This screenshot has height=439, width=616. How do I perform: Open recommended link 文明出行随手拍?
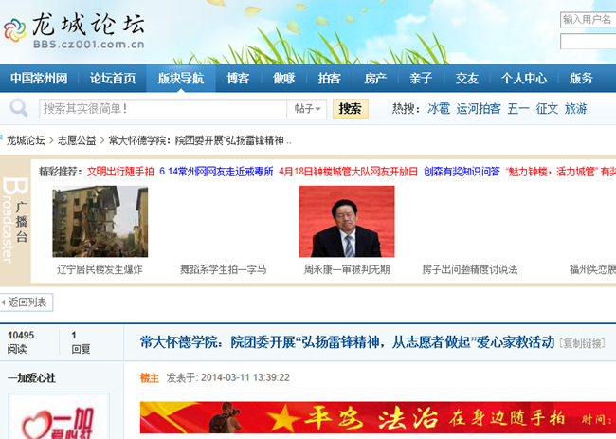click(120, 172)
